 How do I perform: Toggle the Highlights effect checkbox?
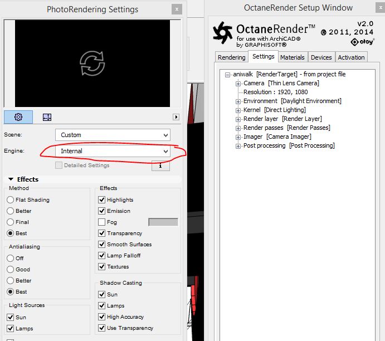101,199
